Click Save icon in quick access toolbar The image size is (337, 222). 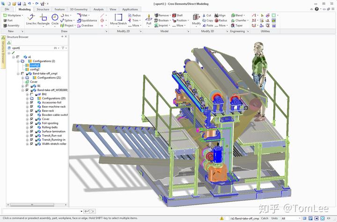[x=19, y=4]
